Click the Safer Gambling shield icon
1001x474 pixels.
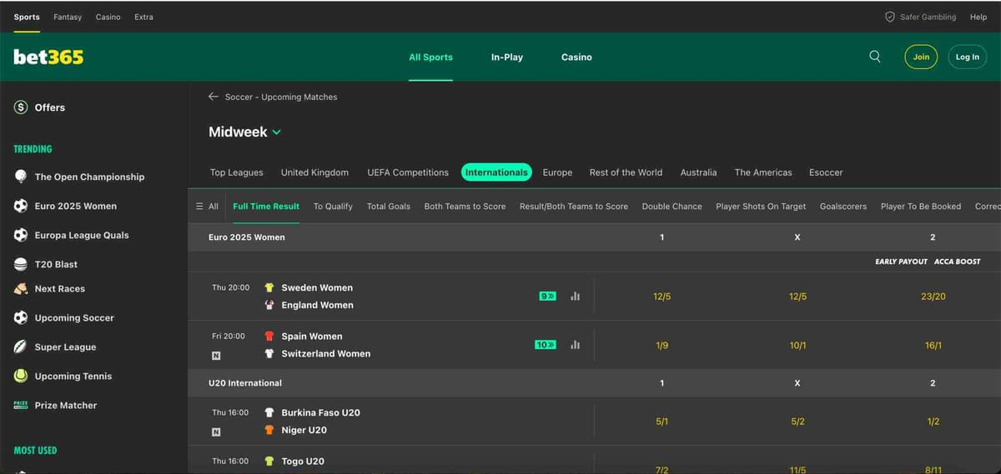[890, 17]
